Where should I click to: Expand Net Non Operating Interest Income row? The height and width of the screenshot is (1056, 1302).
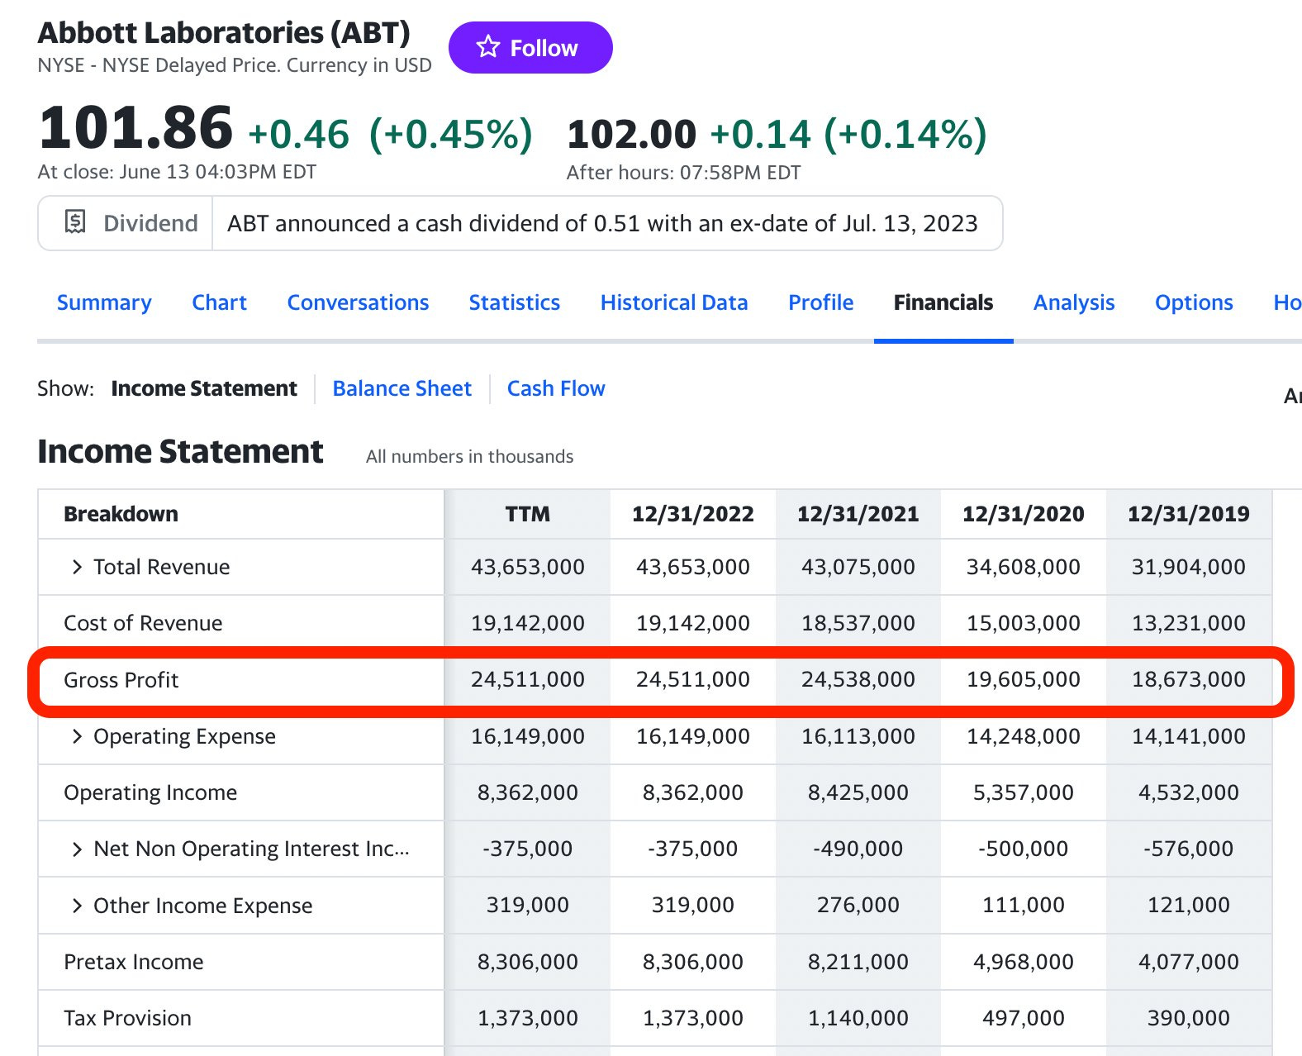click(77, 849)
